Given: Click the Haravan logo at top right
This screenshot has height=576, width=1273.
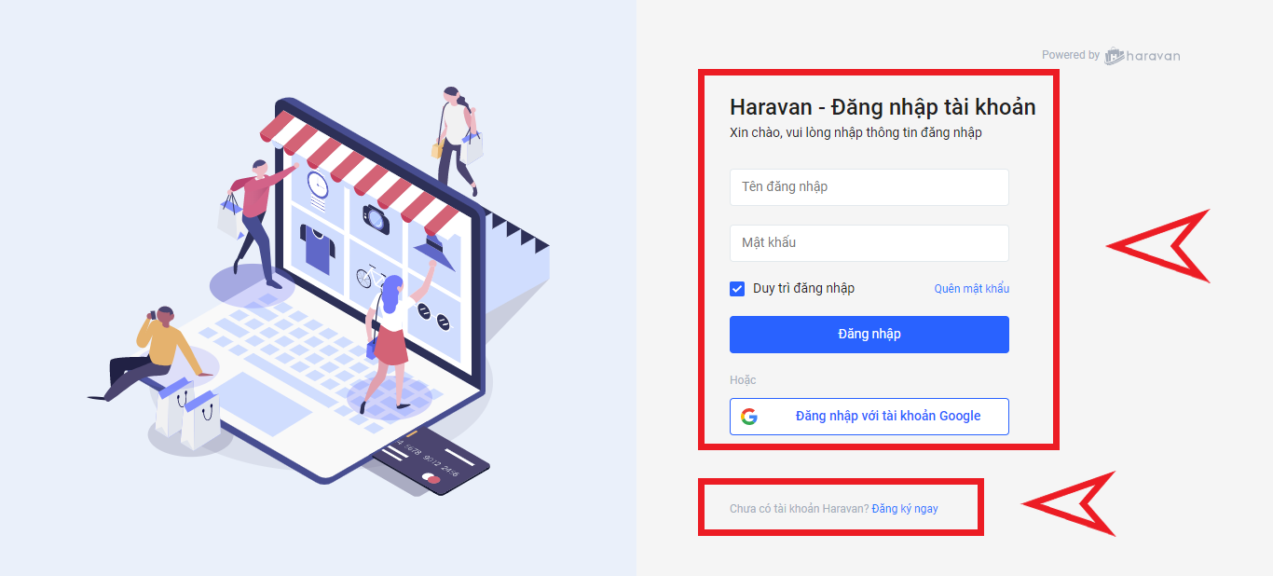Looking at the screenshot, I should click(1143, 56).
